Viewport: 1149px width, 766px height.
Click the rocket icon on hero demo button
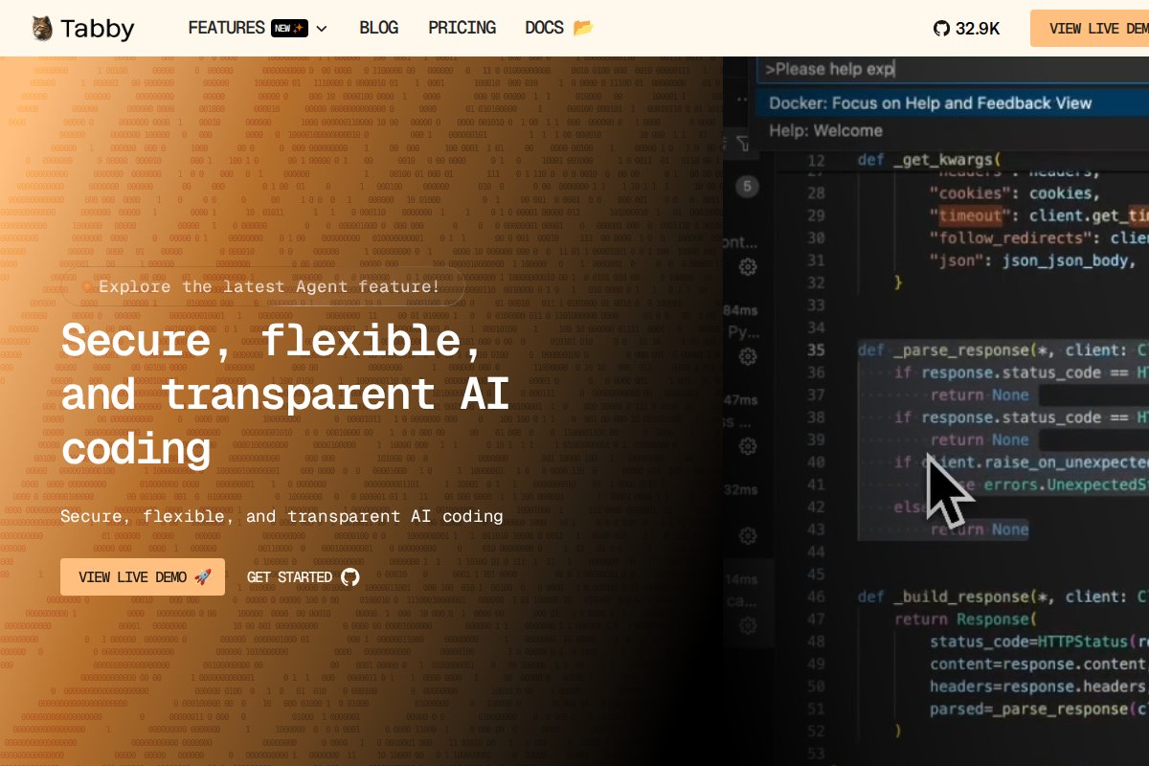pos(202,577)
